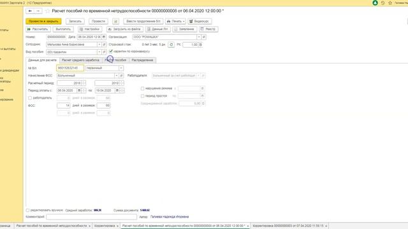The image size is (408, 229).
Task: Click Ввести продолжение б/л button
Action: pyautogui.click(x=143, y=21)
